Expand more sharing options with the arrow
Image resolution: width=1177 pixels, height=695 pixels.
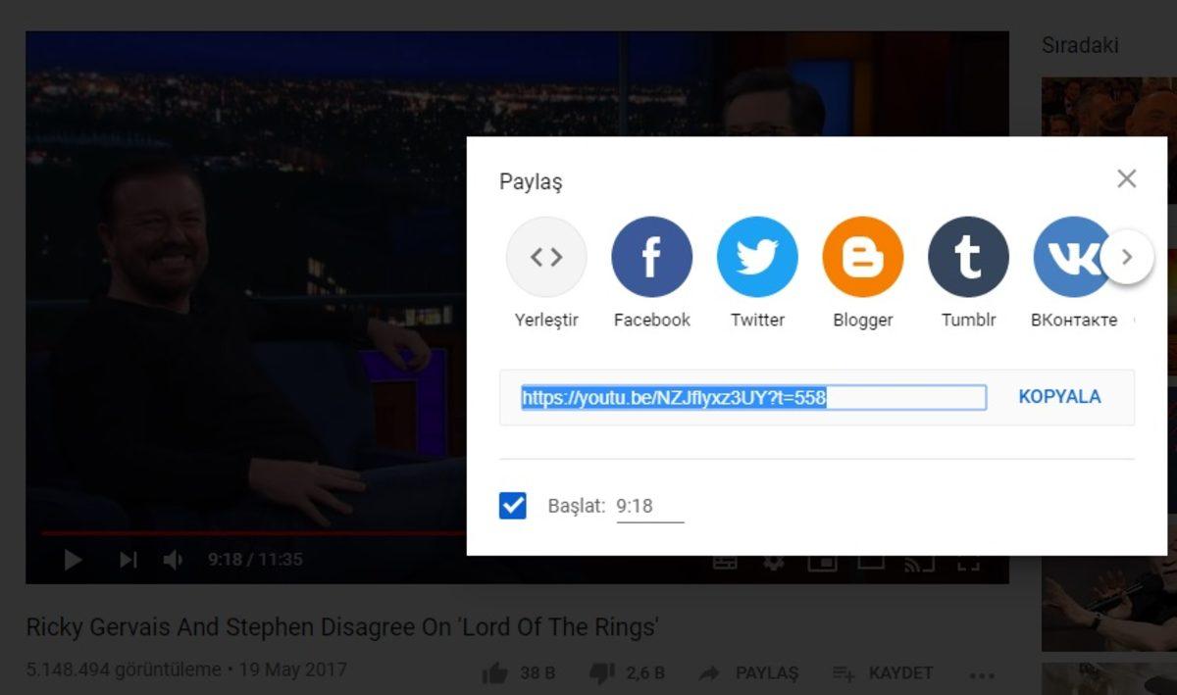[1127, 256]
